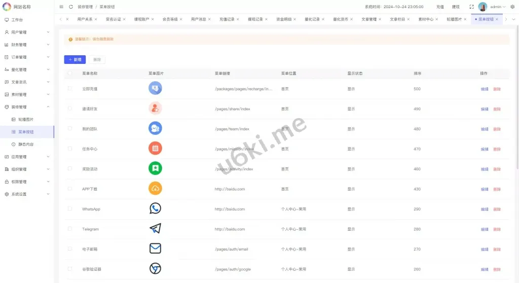This screenshot has width=519, height=283.
Task: Open the settings gear icon top right
Action: (512, 7)
